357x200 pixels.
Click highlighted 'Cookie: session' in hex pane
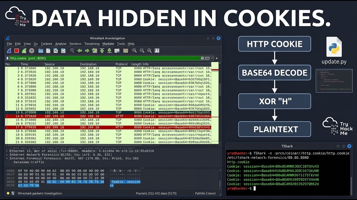126,182
